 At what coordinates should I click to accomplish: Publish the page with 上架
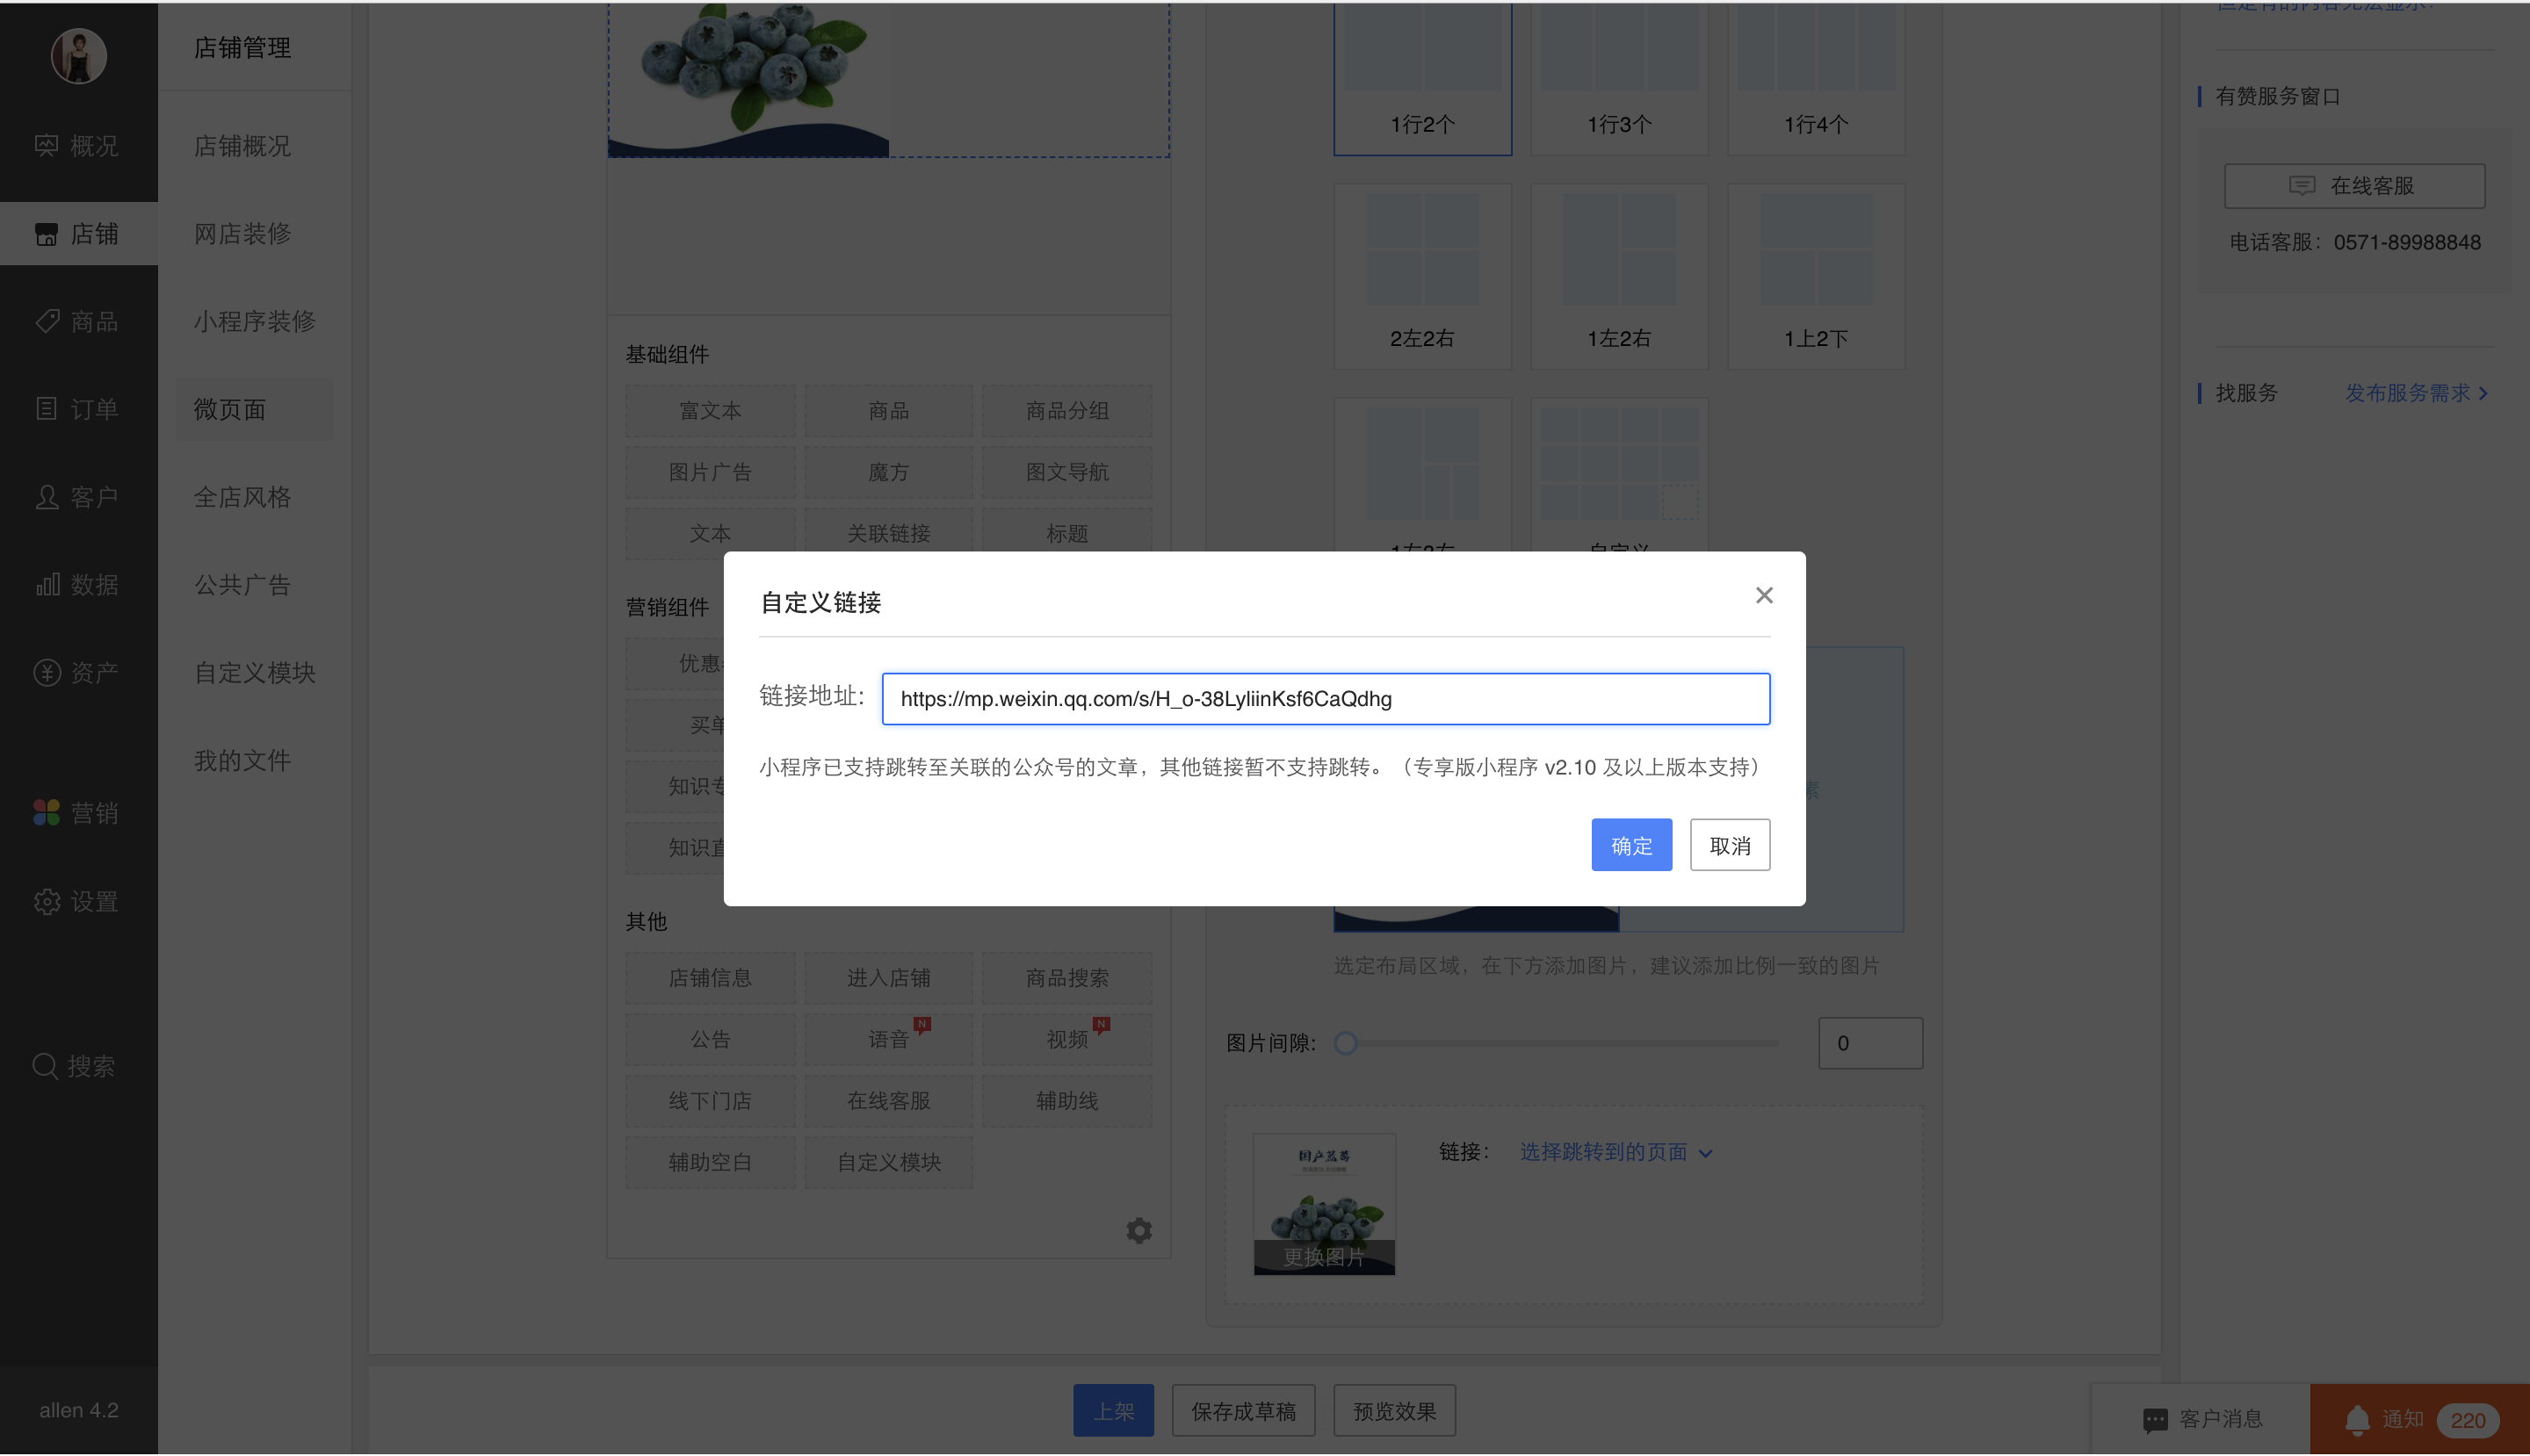(1112, 1411)
